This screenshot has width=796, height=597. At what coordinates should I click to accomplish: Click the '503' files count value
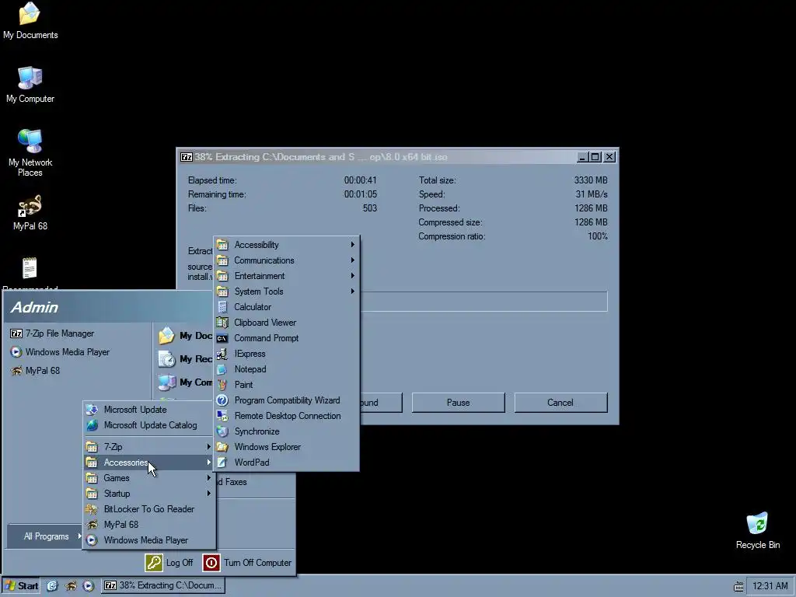[369, 208]
